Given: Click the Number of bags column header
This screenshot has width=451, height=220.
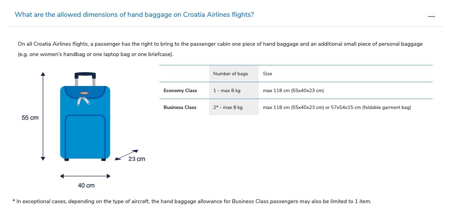Looking at the screenshot, I should pos(230,74).
